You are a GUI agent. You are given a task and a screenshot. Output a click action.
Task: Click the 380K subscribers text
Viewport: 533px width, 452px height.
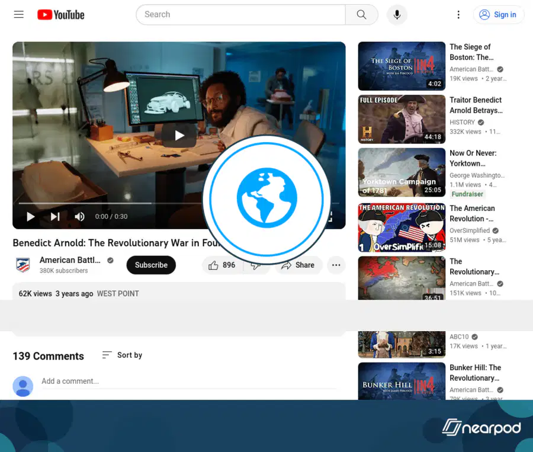point(63,271)
